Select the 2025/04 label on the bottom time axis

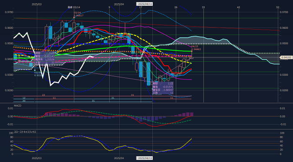pyautogui.click(x=119, y=158)
